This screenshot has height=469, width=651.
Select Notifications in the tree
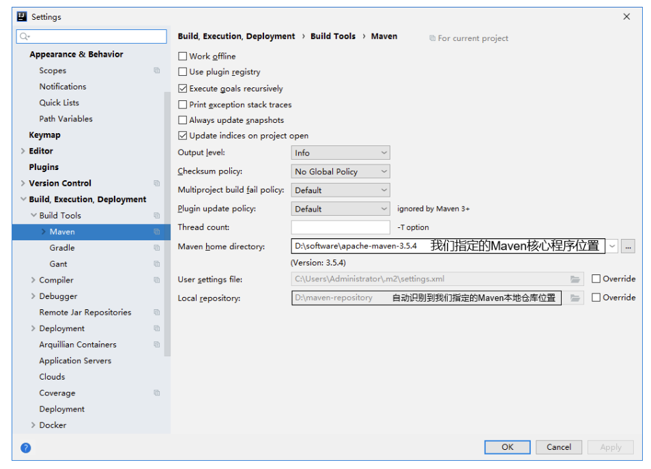click(63, 87)
